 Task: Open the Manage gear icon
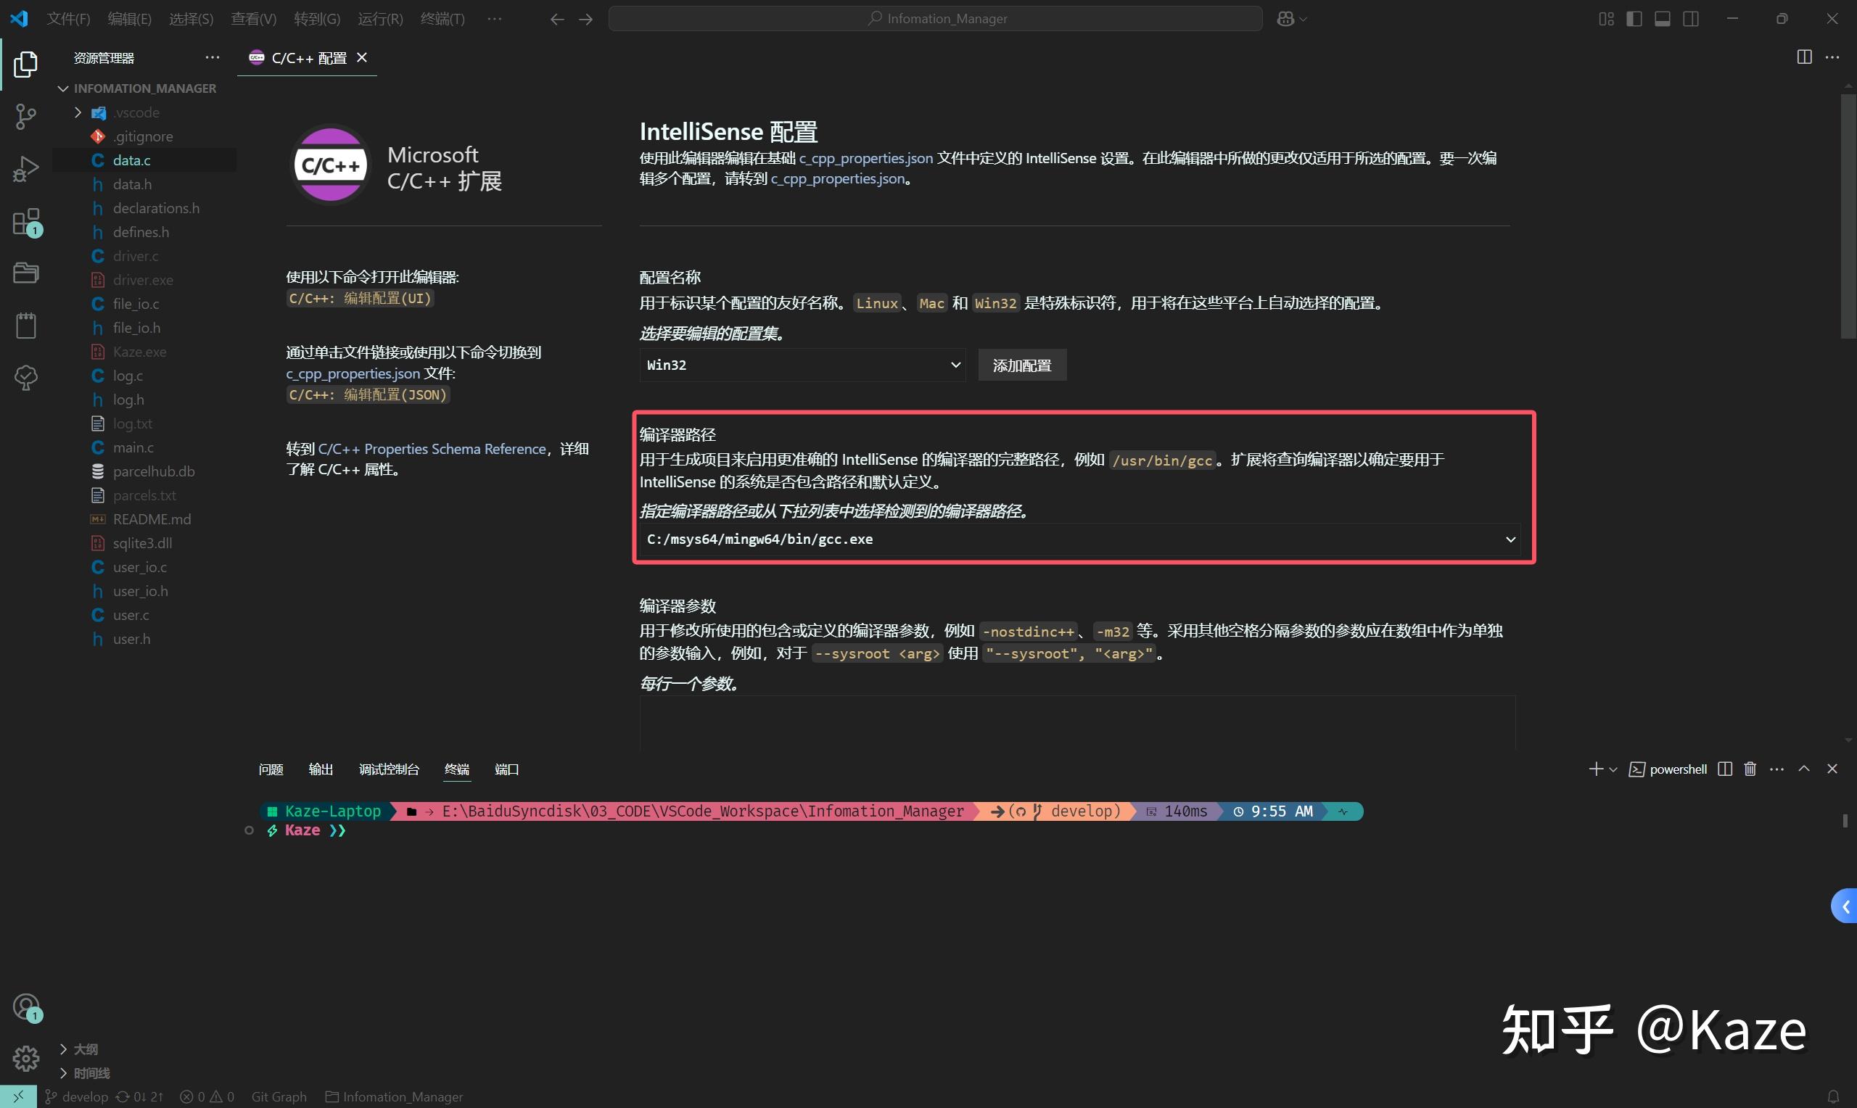[25, 1058]
